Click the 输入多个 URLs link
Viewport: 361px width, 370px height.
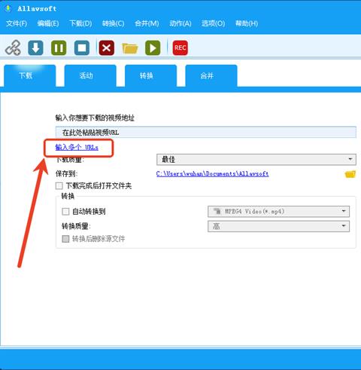[x=77, y=147]
